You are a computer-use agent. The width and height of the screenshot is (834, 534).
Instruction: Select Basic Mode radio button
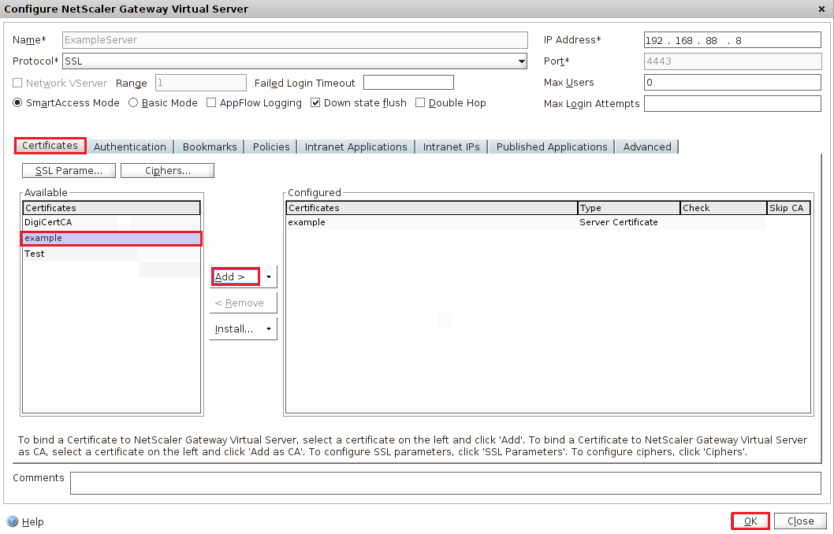pyautogui.click(x=133, y=103)
